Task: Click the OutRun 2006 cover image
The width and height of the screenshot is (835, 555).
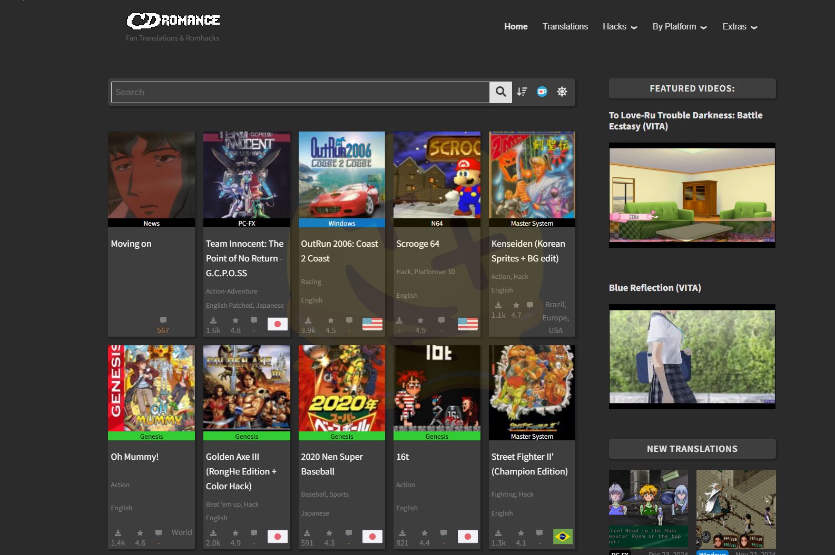Action: pos(342,175)
